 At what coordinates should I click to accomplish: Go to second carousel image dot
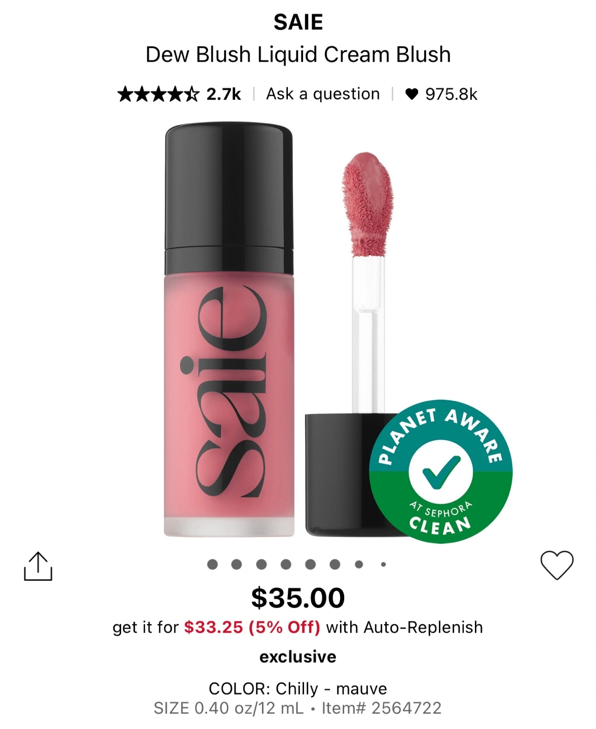(x=237, y=564)
